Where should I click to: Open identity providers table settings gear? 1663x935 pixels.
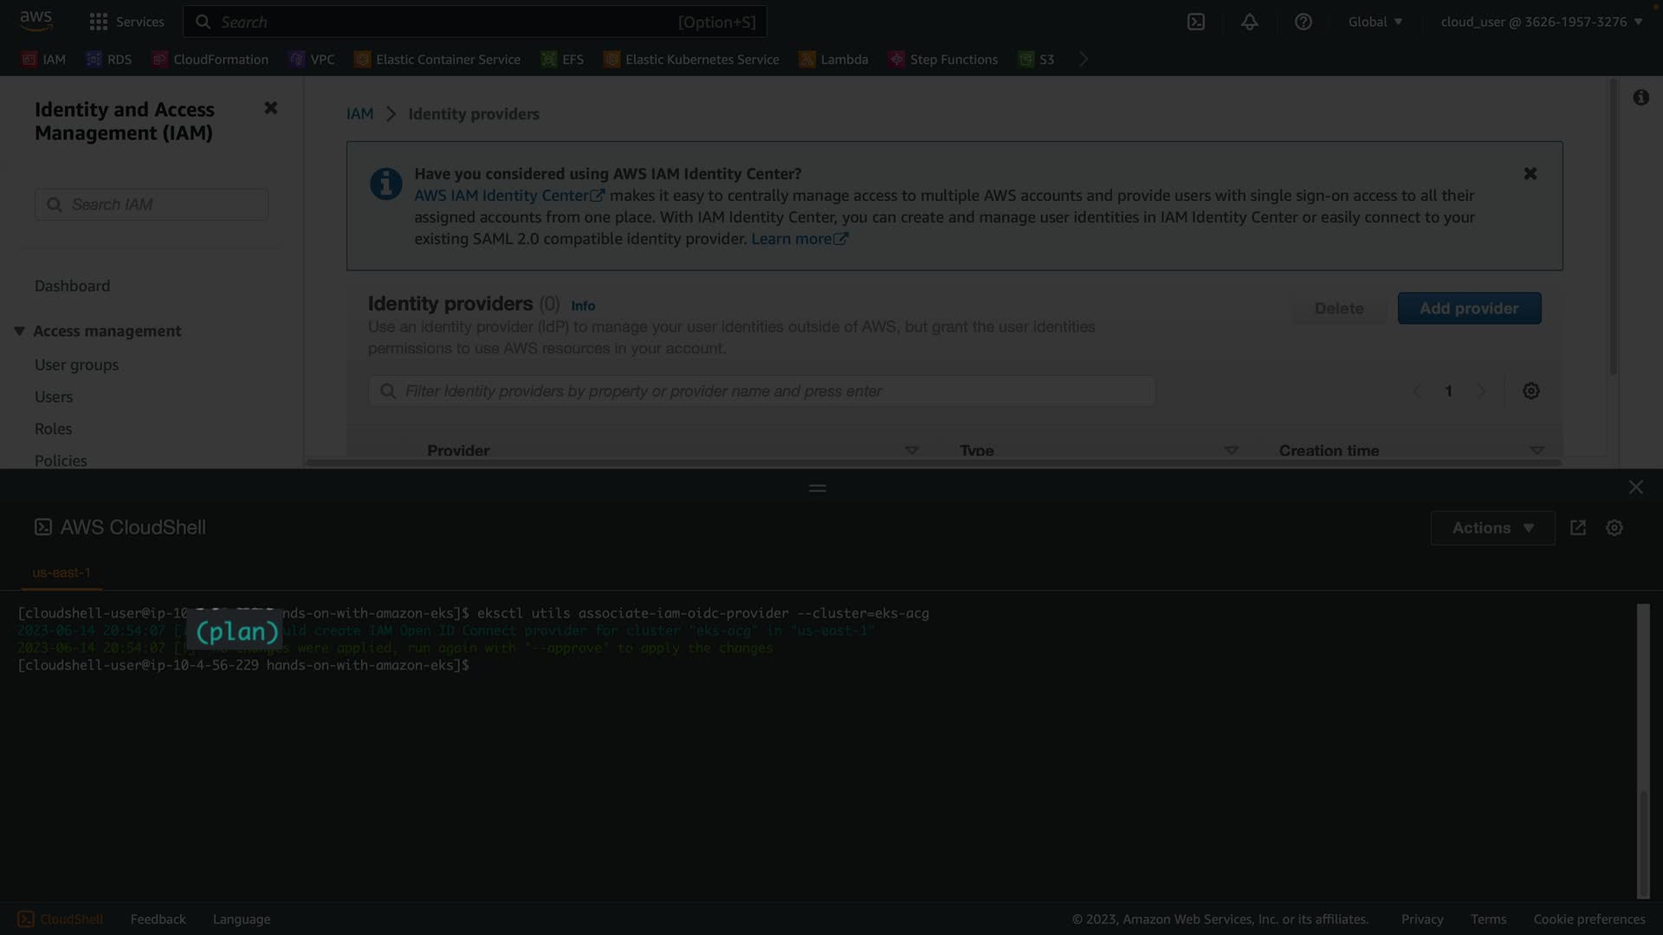pyautogui.click(x=1530, y=390)
